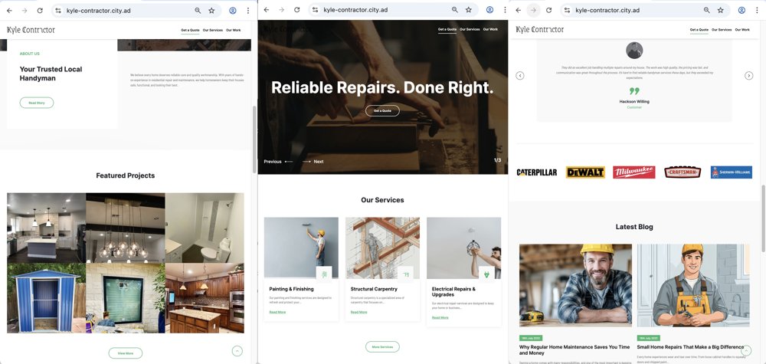Open Read More under Structural Carpentry
766x364 pixels.
point(358,312)
